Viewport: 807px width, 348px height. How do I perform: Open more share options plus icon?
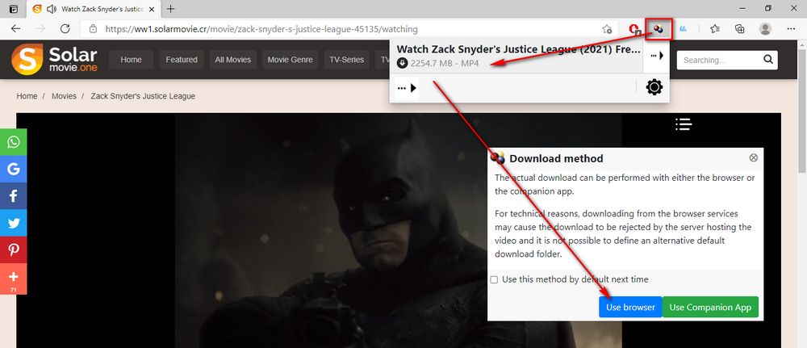(x=14, y=279)
